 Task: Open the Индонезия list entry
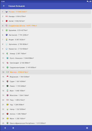click(x=46, y=77)
